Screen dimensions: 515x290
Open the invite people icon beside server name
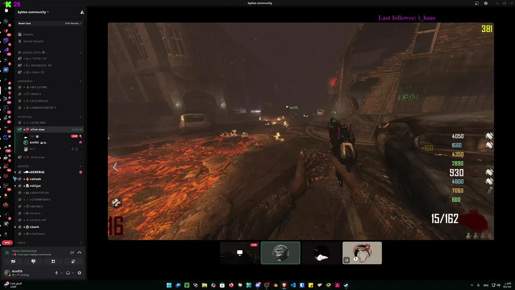82,12
